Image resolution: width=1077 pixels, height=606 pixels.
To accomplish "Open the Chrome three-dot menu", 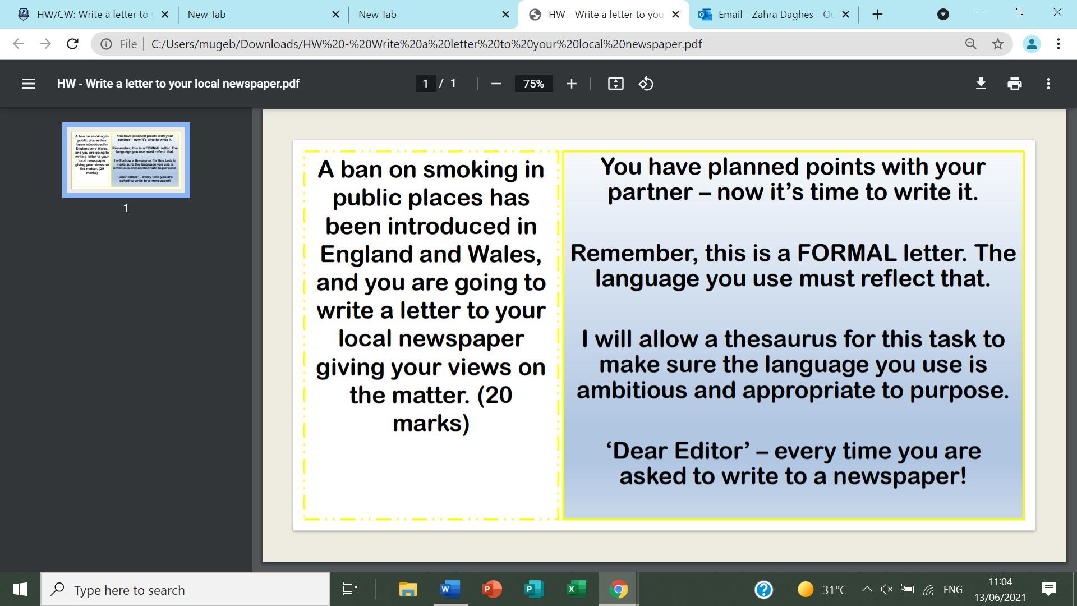I will [x=1058, y=44].
